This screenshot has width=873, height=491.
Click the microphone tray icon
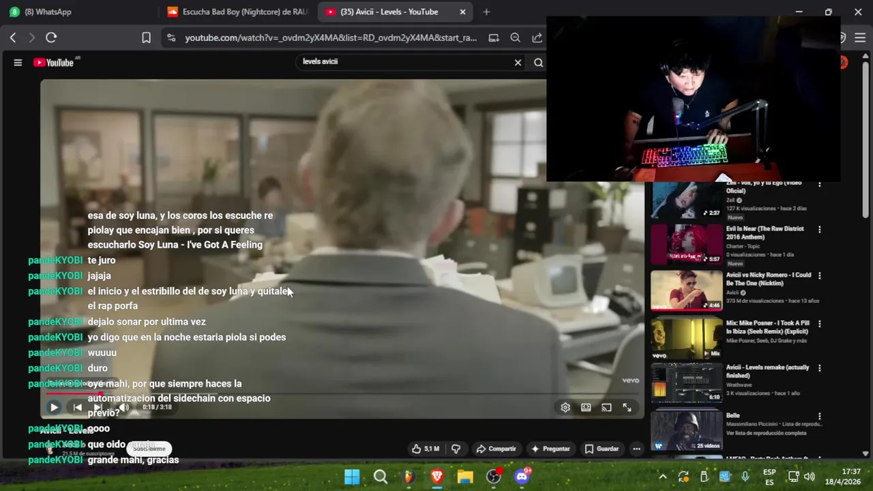pyautogui.click(x=745, y=477)
